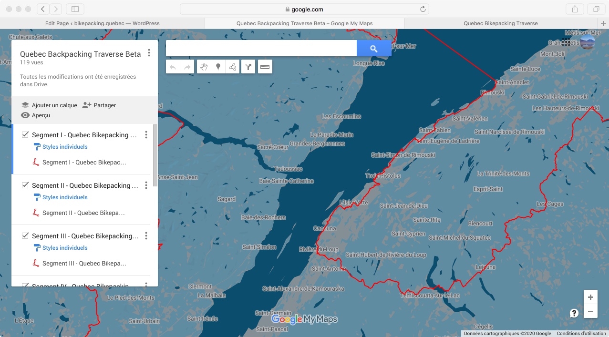Click the redo arrow tool
The width and height of the screenshot is (609, 337).
click(x=187, y=67)
